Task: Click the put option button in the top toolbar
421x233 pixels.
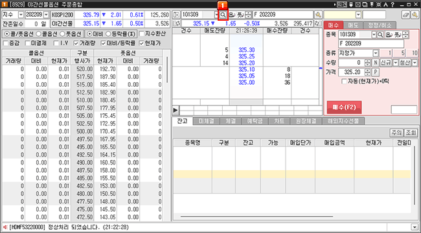Action: coord(240,14)
